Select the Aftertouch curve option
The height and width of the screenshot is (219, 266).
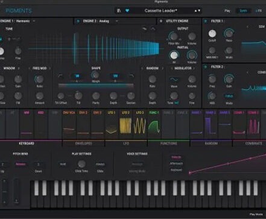[176, 163]
